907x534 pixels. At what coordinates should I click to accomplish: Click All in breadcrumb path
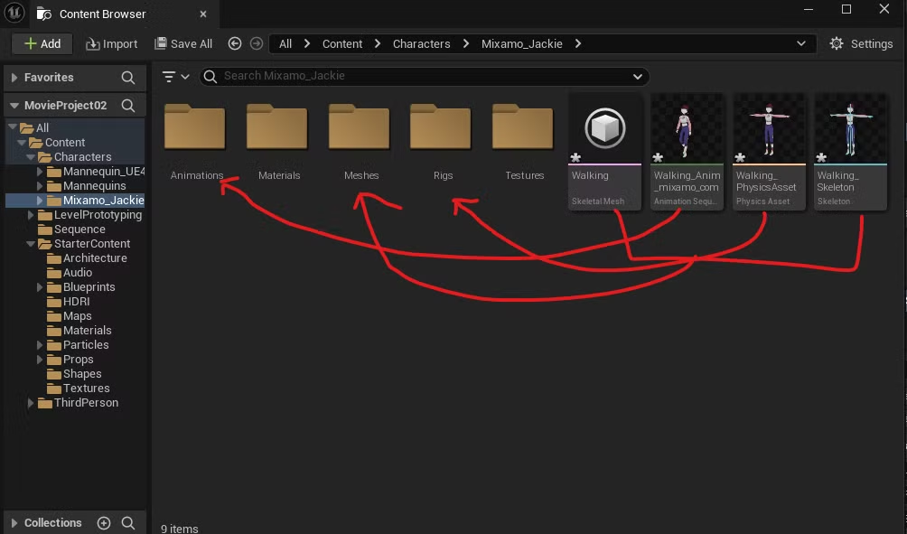coord(285,44)
